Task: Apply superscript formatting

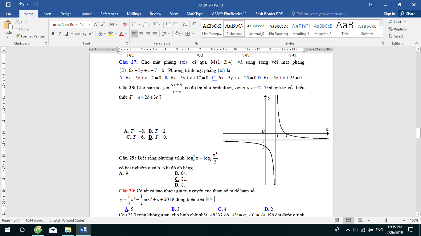Action: (91, 34)
